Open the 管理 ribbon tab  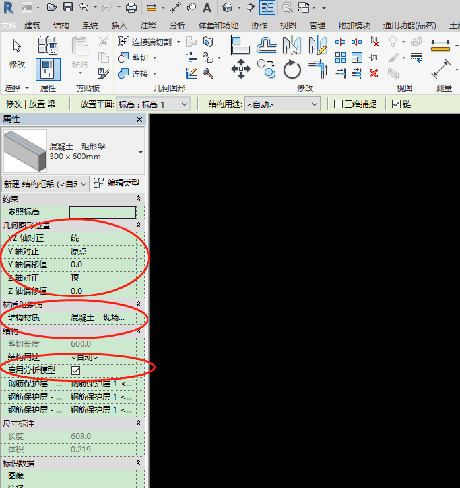(x=317, y=26)
